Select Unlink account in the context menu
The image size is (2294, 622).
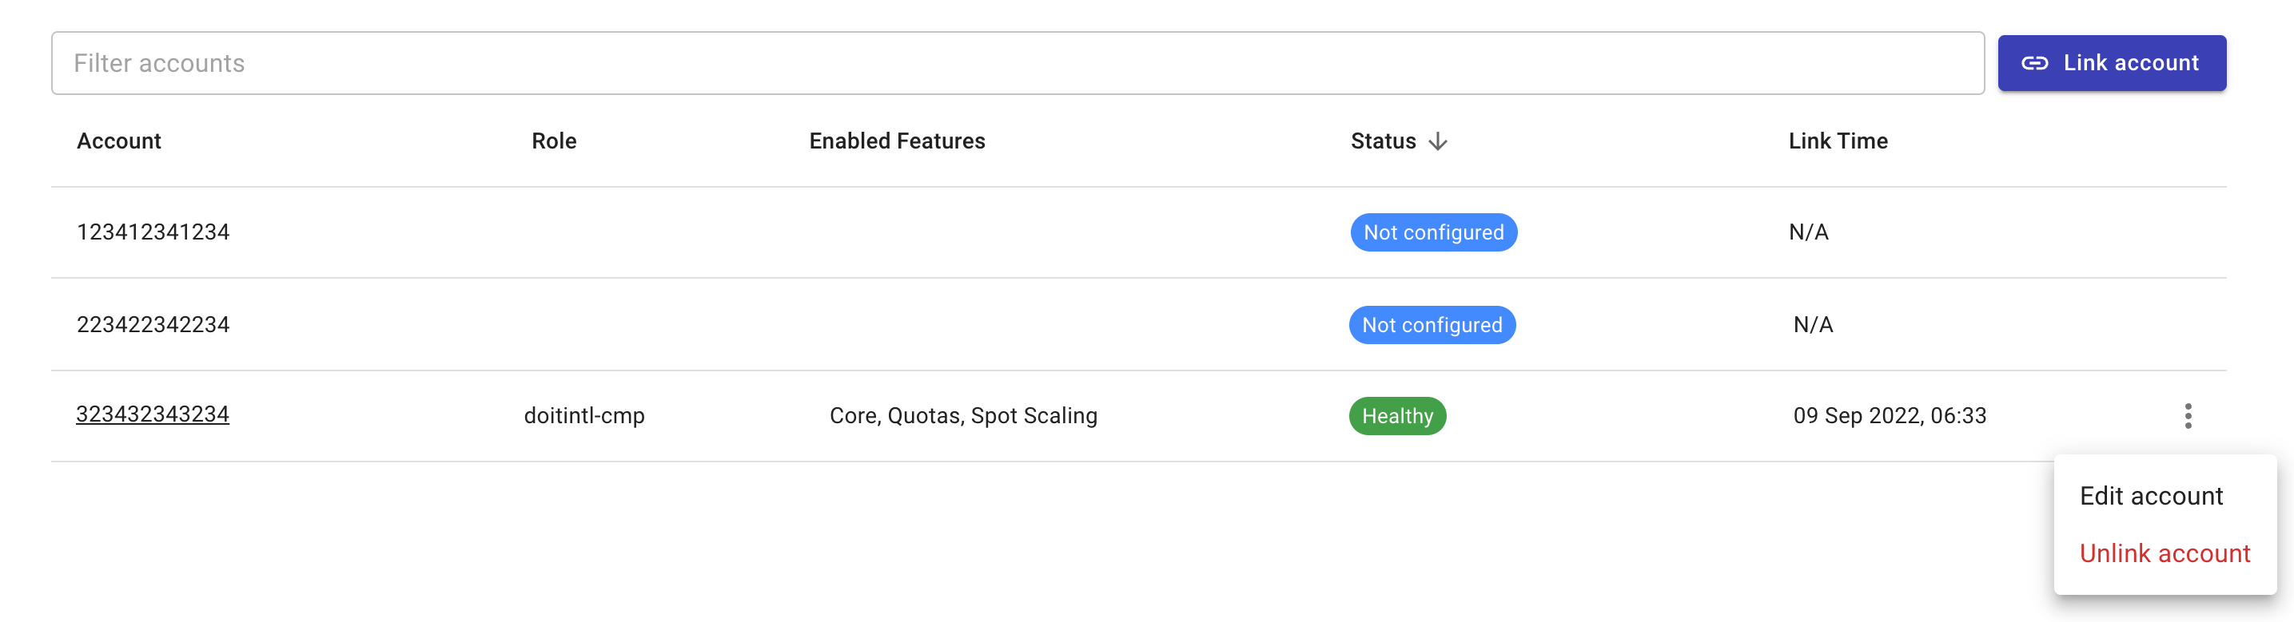point(2166,553)
